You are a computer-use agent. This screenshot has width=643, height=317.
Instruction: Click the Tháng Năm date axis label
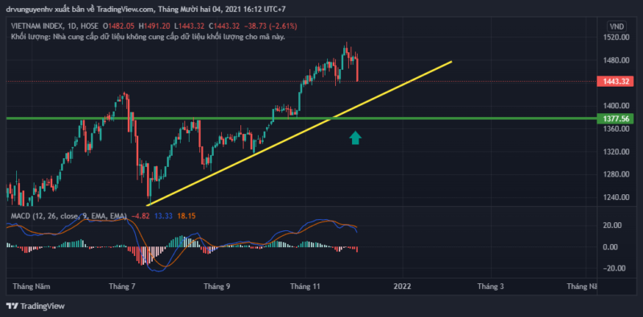click(31, 287)
